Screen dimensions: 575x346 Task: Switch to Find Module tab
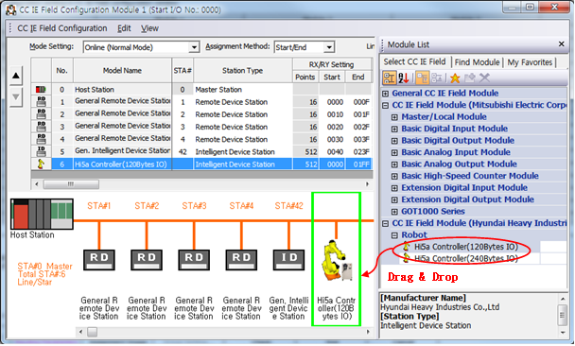tap(477, 62)
